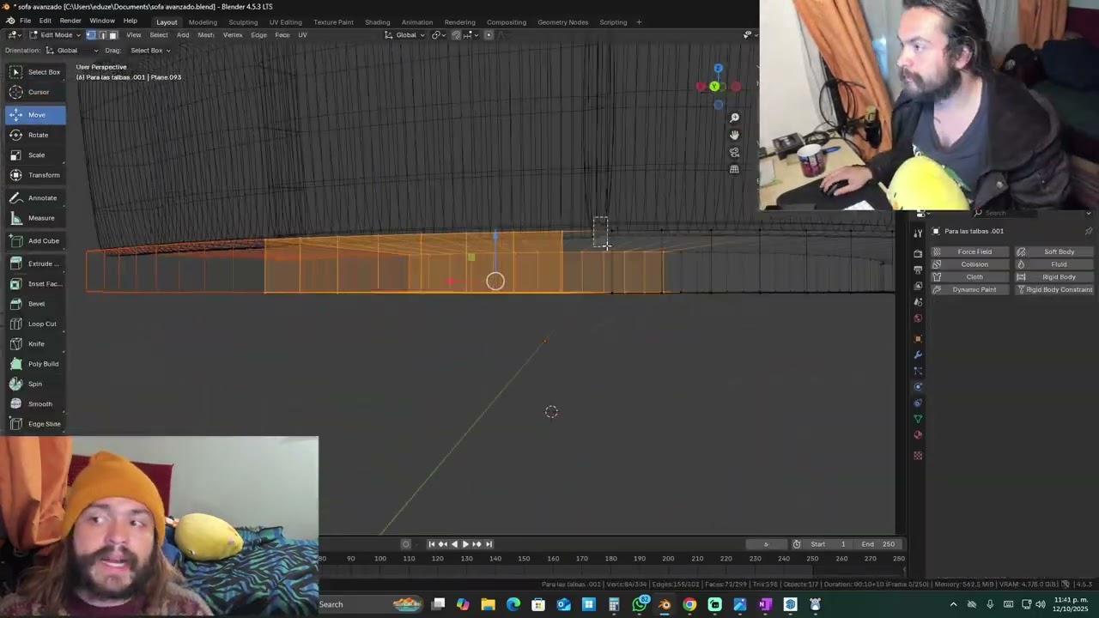The height and width of the screenshot is (618, 1099).
Task: Add Collision physics
Action: [969, 264]
